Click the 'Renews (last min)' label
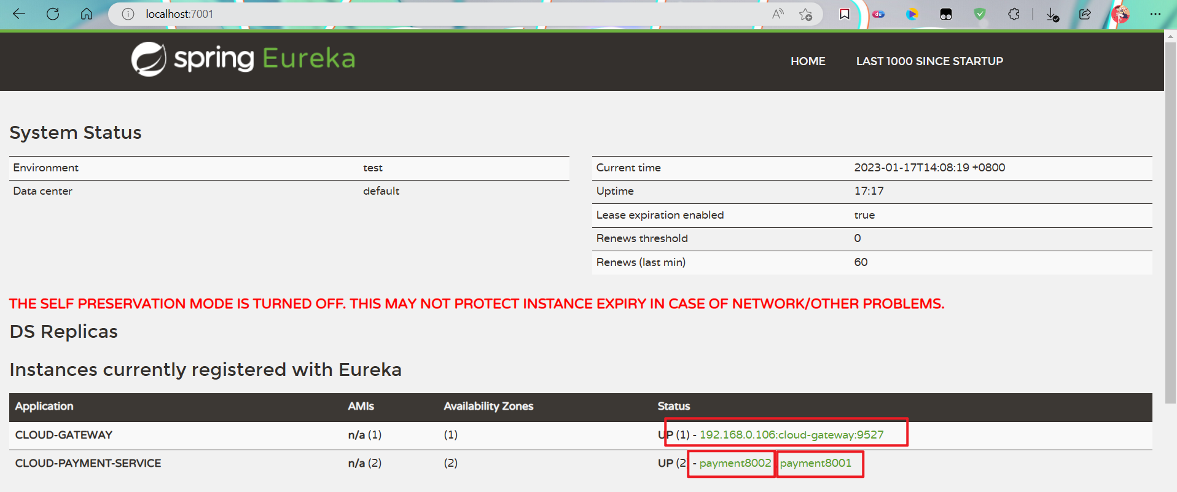1177x492 pixels. click(x=641, y=262)
